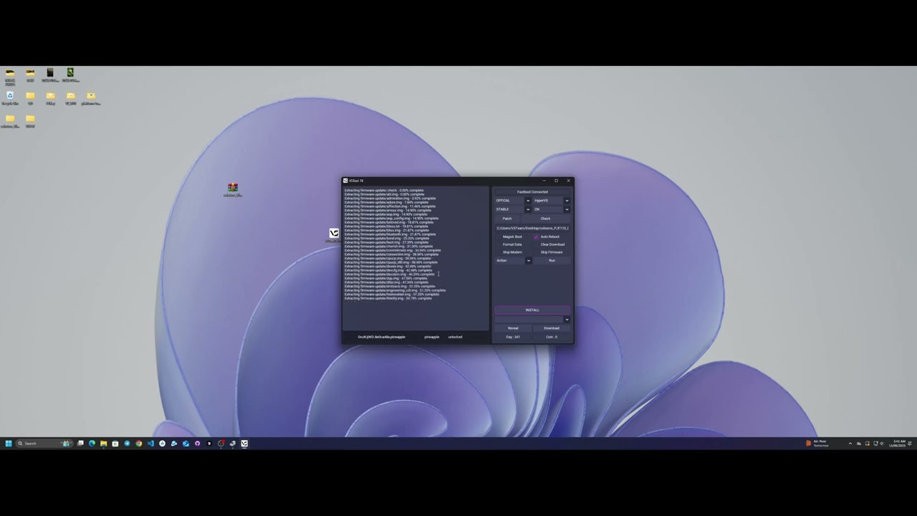Screen dimensions: 917x516
Task: Click the Run button
Action: (x=552, y=260)
